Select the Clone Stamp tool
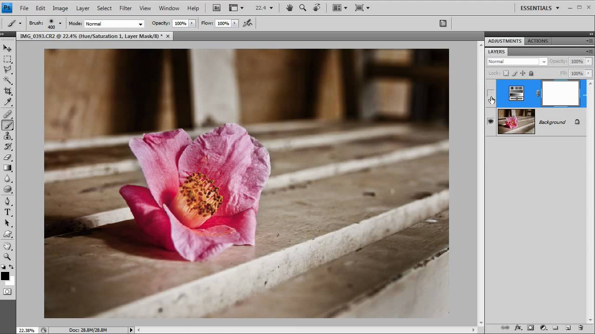Screen dimensions: 595x334 point(7,136)
